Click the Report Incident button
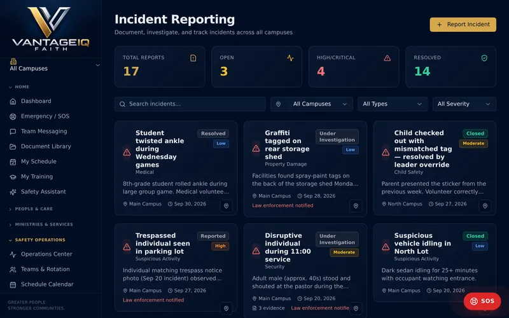509x318 pixels. pos(463,25)
